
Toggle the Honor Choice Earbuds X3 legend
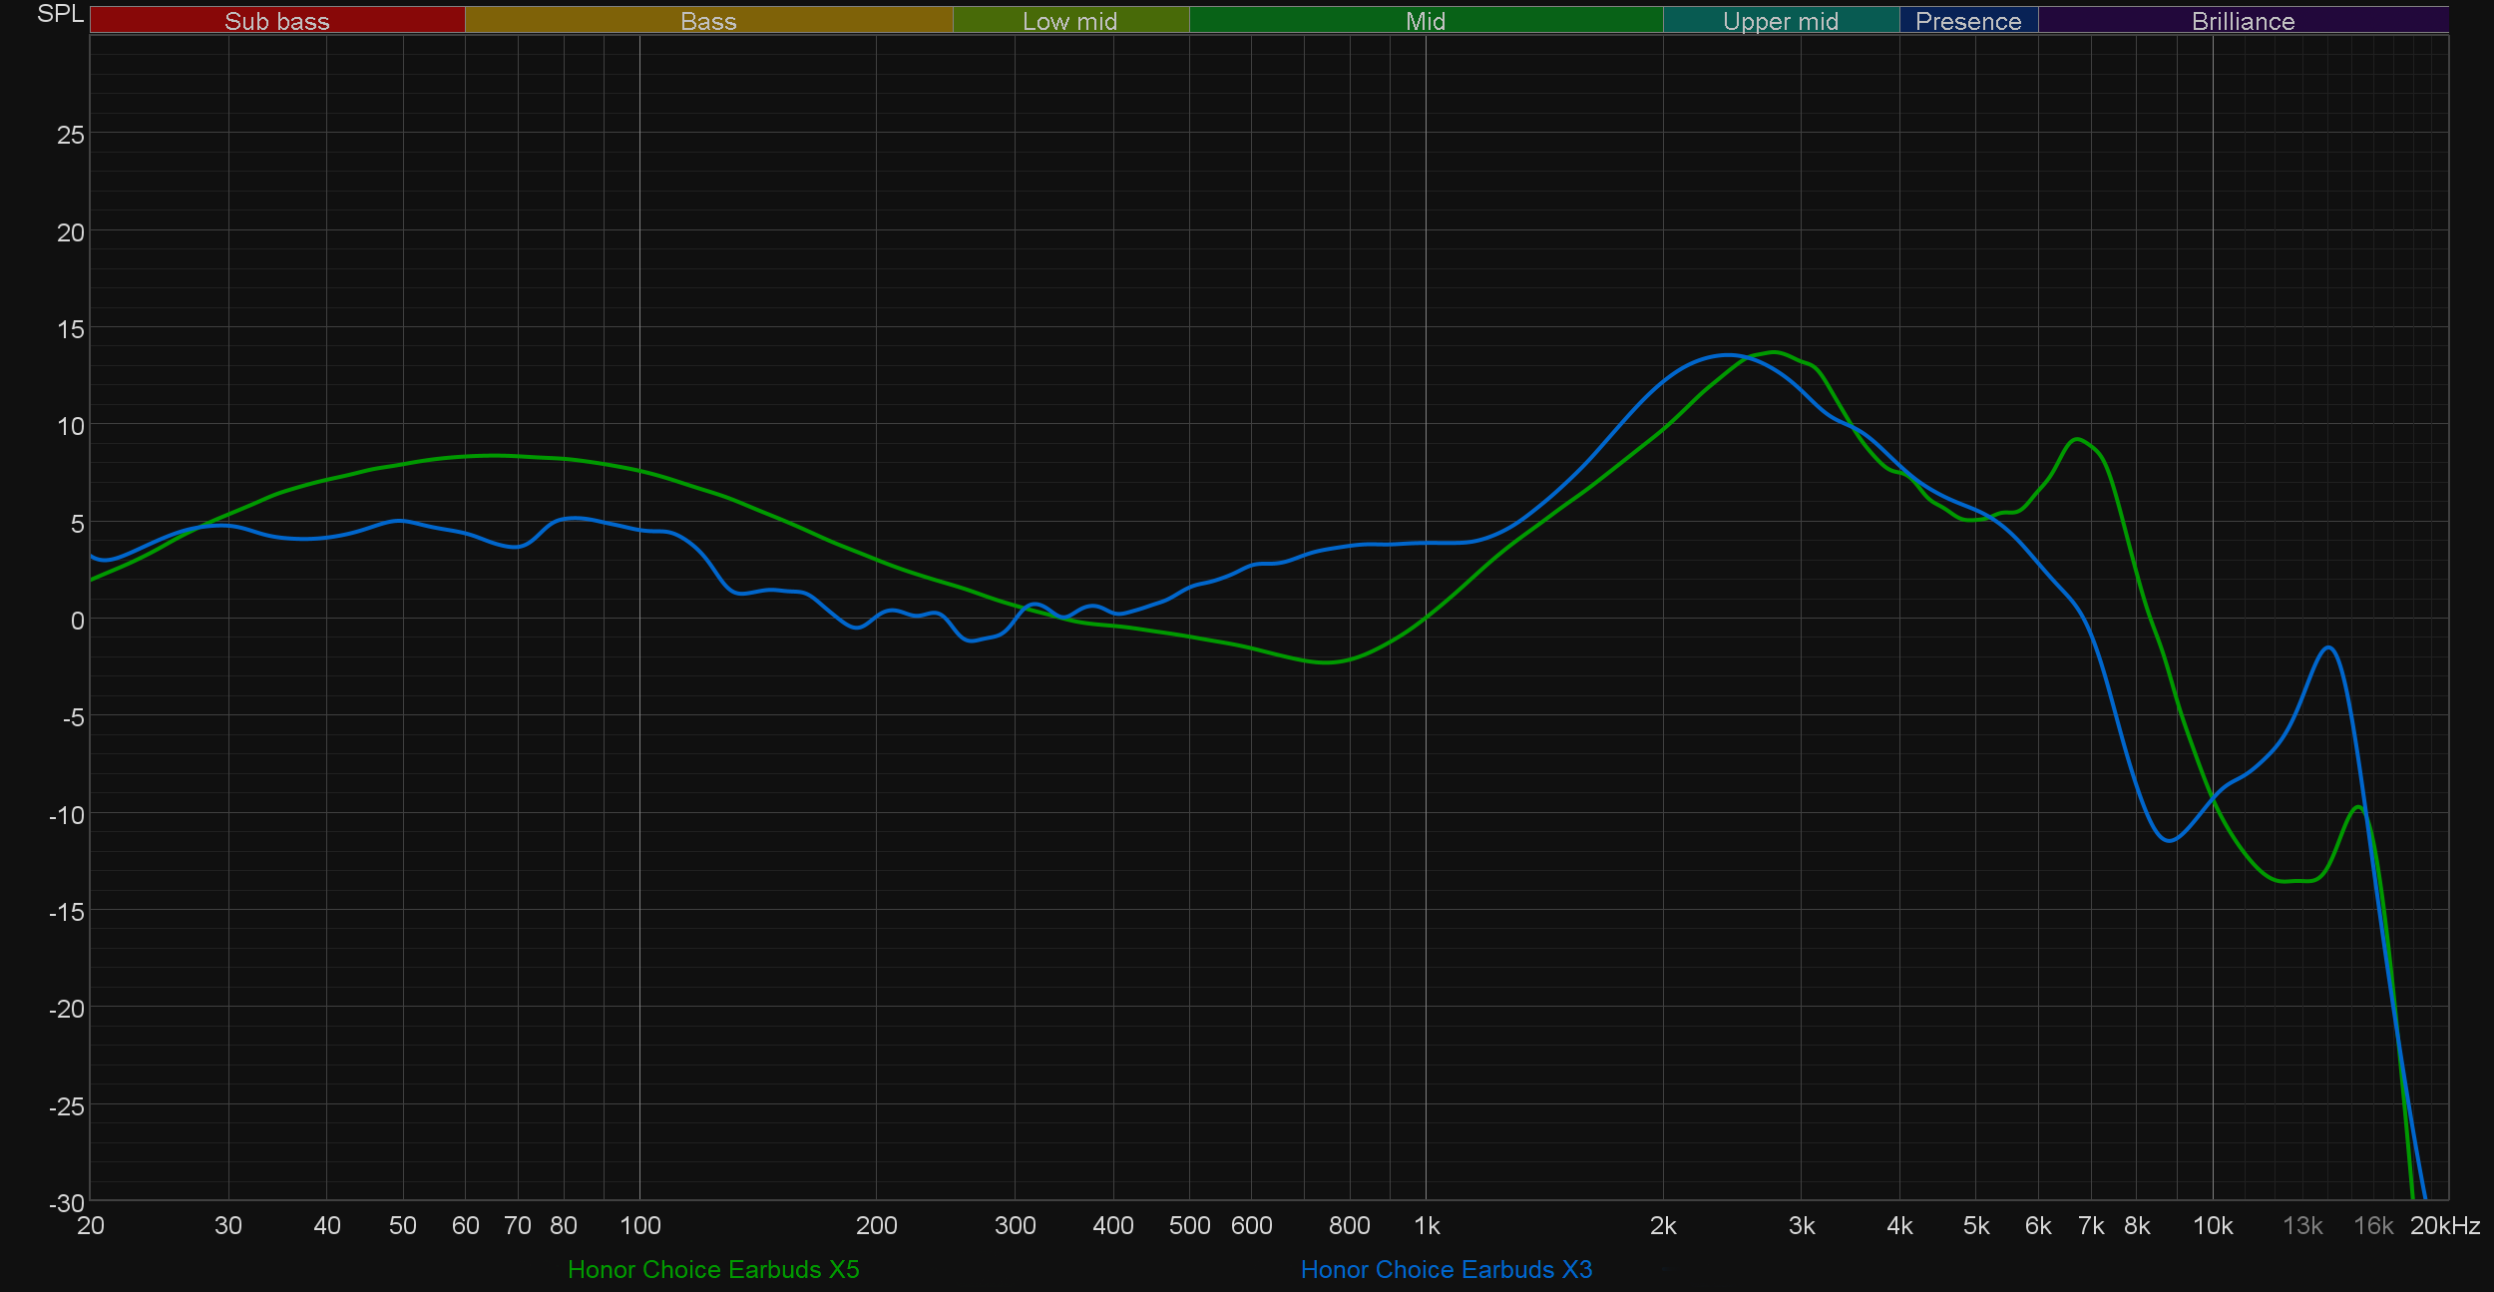pyautogui.click(x=1446, y=1269)
